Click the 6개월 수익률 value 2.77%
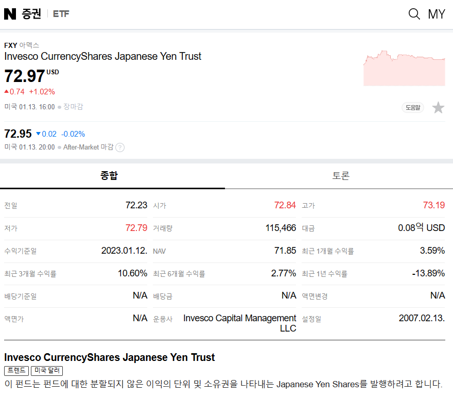 [x=284, y=273]
